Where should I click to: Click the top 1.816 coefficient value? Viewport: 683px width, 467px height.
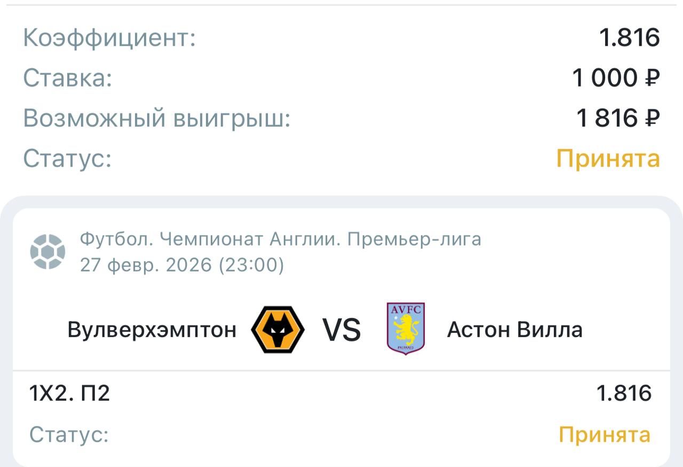point(630,38)
